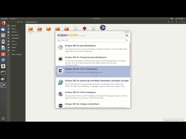Viewport: 186px width, 139px height.
Task: Choose Eclipse IDE for Eclipse Committers title
Action: click(82, 104)
